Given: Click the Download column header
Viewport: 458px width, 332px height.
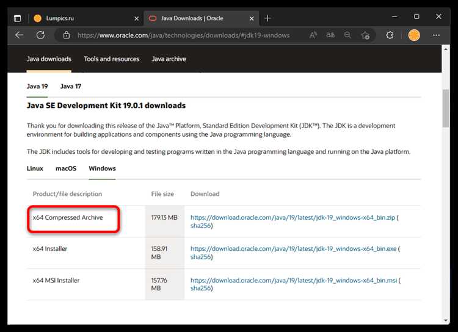Looking at the screenshot, I should [205, 194].
